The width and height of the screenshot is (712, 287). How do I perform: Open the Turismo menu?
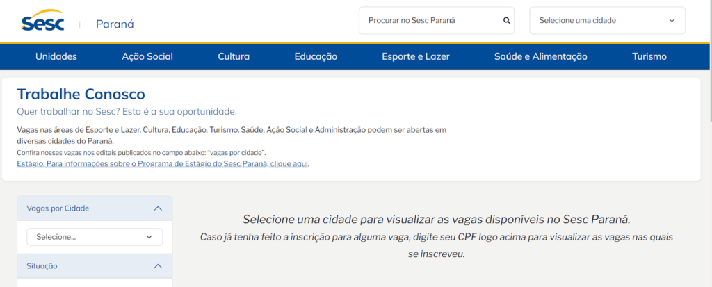tap(649, 57)
